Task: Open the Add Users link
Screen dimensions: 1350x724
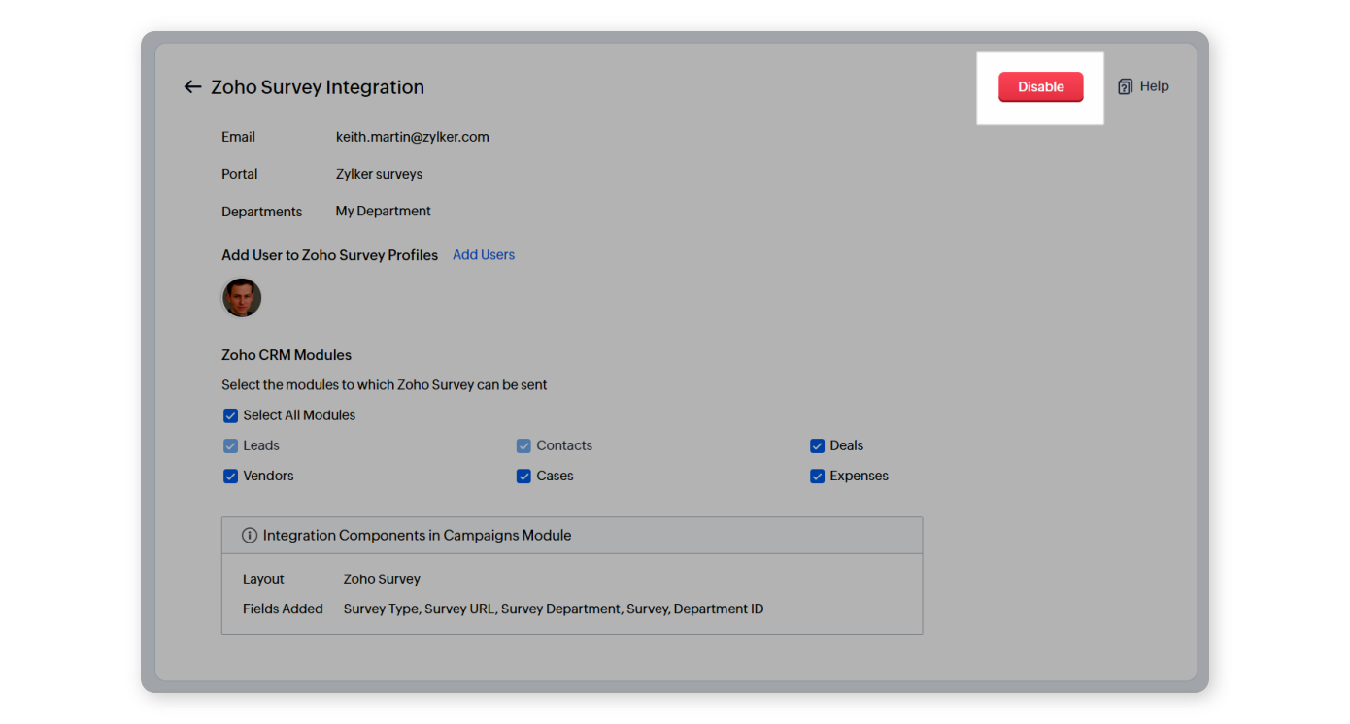Action: [484, 255]
